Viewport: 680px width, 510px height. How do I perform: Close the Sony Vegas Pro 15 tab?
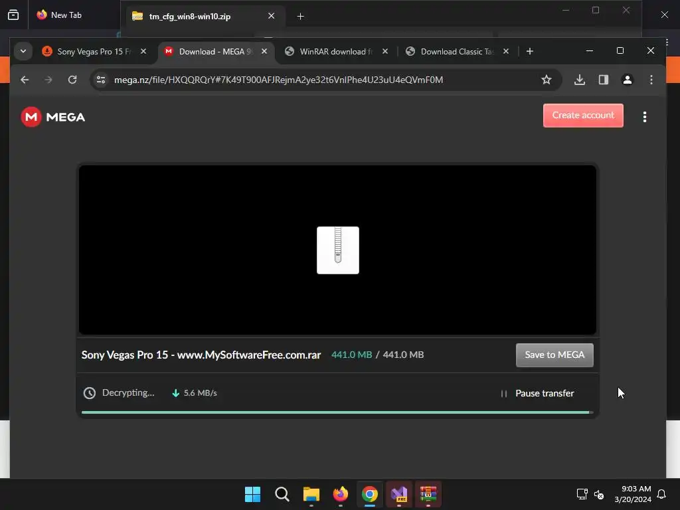[x=143, y=52]
